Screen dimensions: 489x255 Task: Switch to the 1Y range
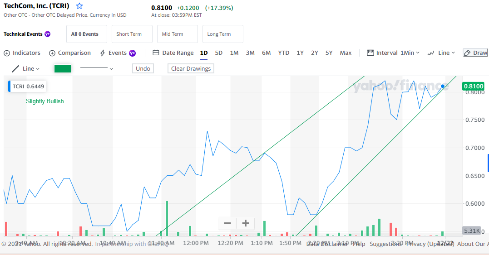pyautogui.click(x=300, y=53)
